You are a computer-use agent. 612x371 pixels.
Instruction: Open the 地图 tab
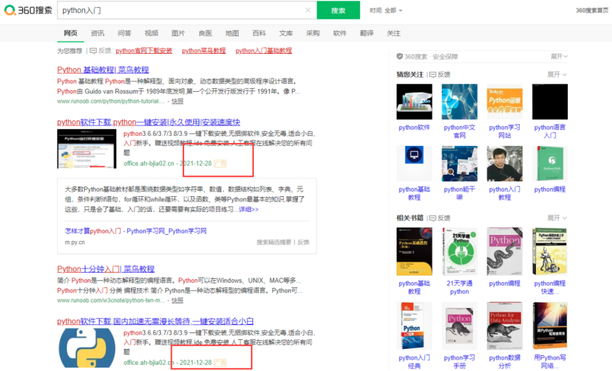[232, 34]
